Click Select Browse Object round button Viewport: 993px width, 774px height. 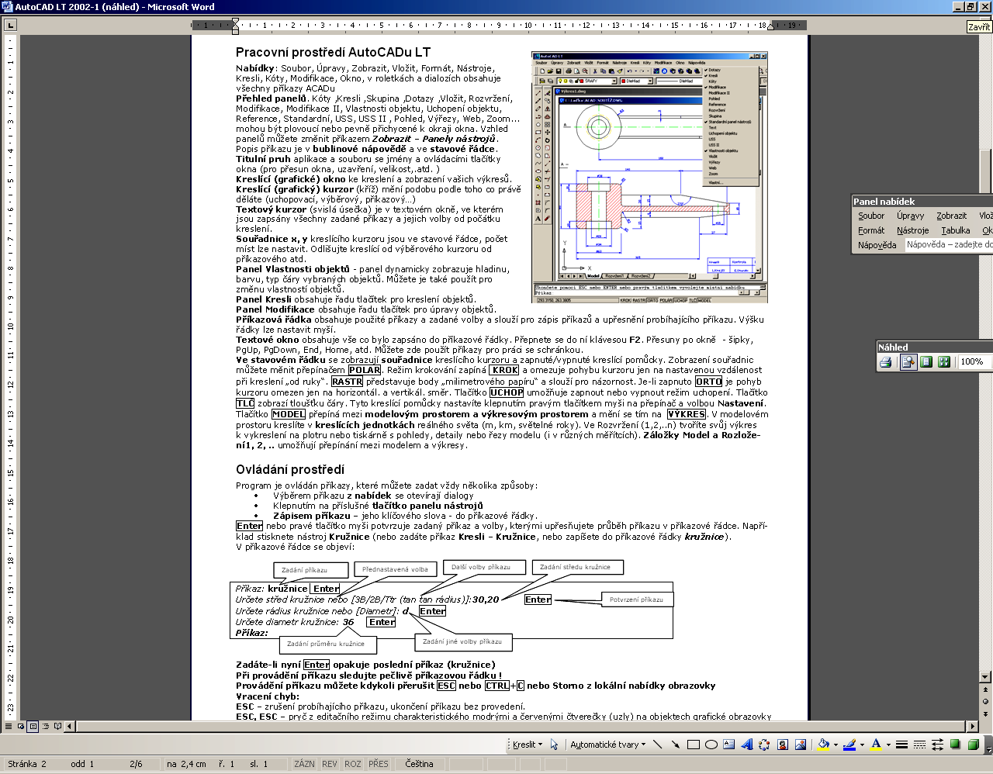point(986,702)
